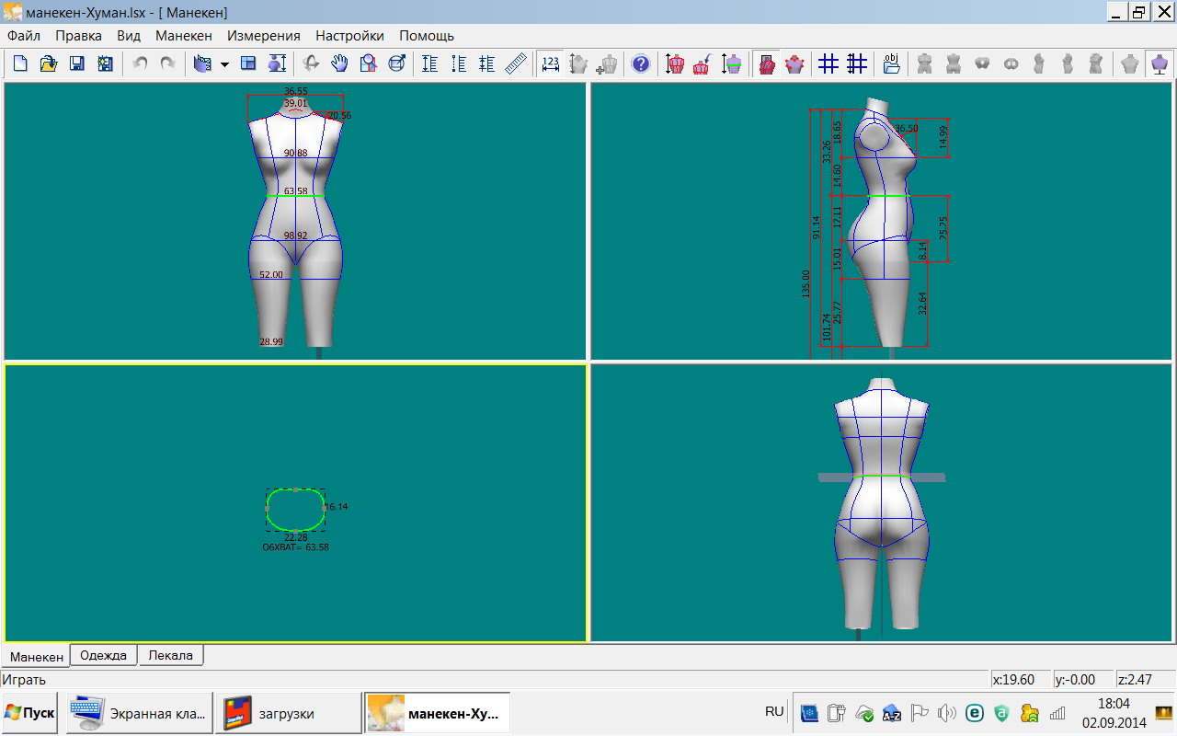Open the Измерения menu
The image size is (1177, 736).
[264, 36]
